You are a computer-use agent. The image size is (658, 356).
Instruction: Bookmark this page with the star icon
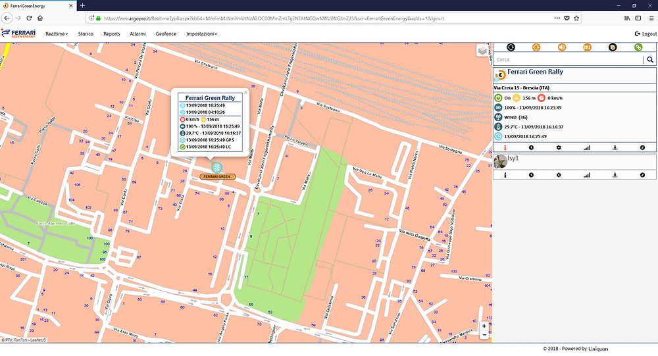point(576,18)
